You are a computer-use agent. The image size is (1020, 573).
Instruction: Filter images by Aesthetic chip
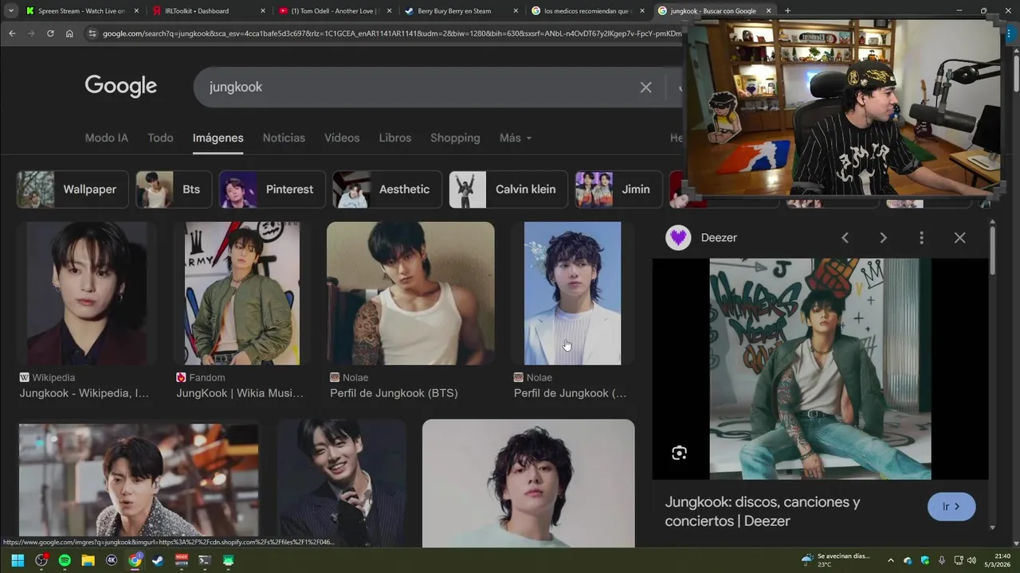coord(387,189)
